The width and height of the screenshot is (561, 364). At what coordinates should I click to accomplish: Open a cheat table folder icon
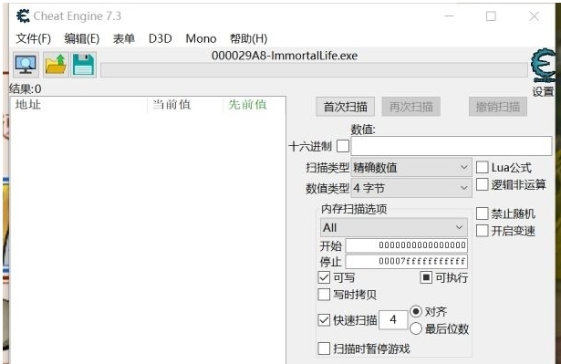(x=56, y=65)
